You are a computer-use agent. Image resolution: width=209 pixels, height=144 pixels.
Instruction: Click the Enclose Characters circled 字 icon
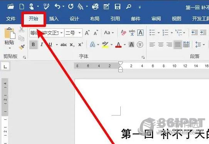tap(140, 45)
